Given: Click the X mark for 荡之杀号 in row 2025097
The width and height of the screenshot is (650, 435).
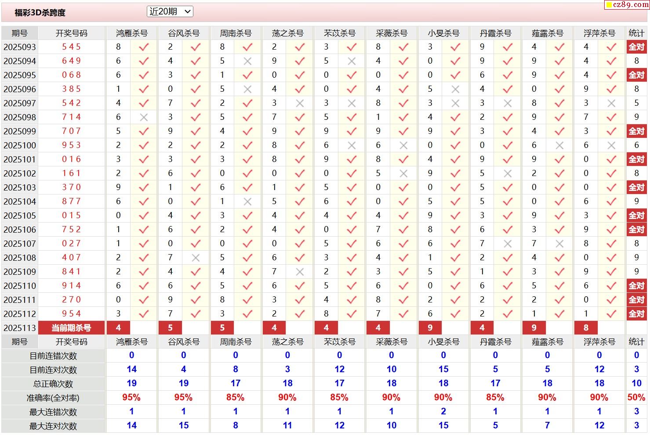Looking at the screenshot, I should point(300,103).
